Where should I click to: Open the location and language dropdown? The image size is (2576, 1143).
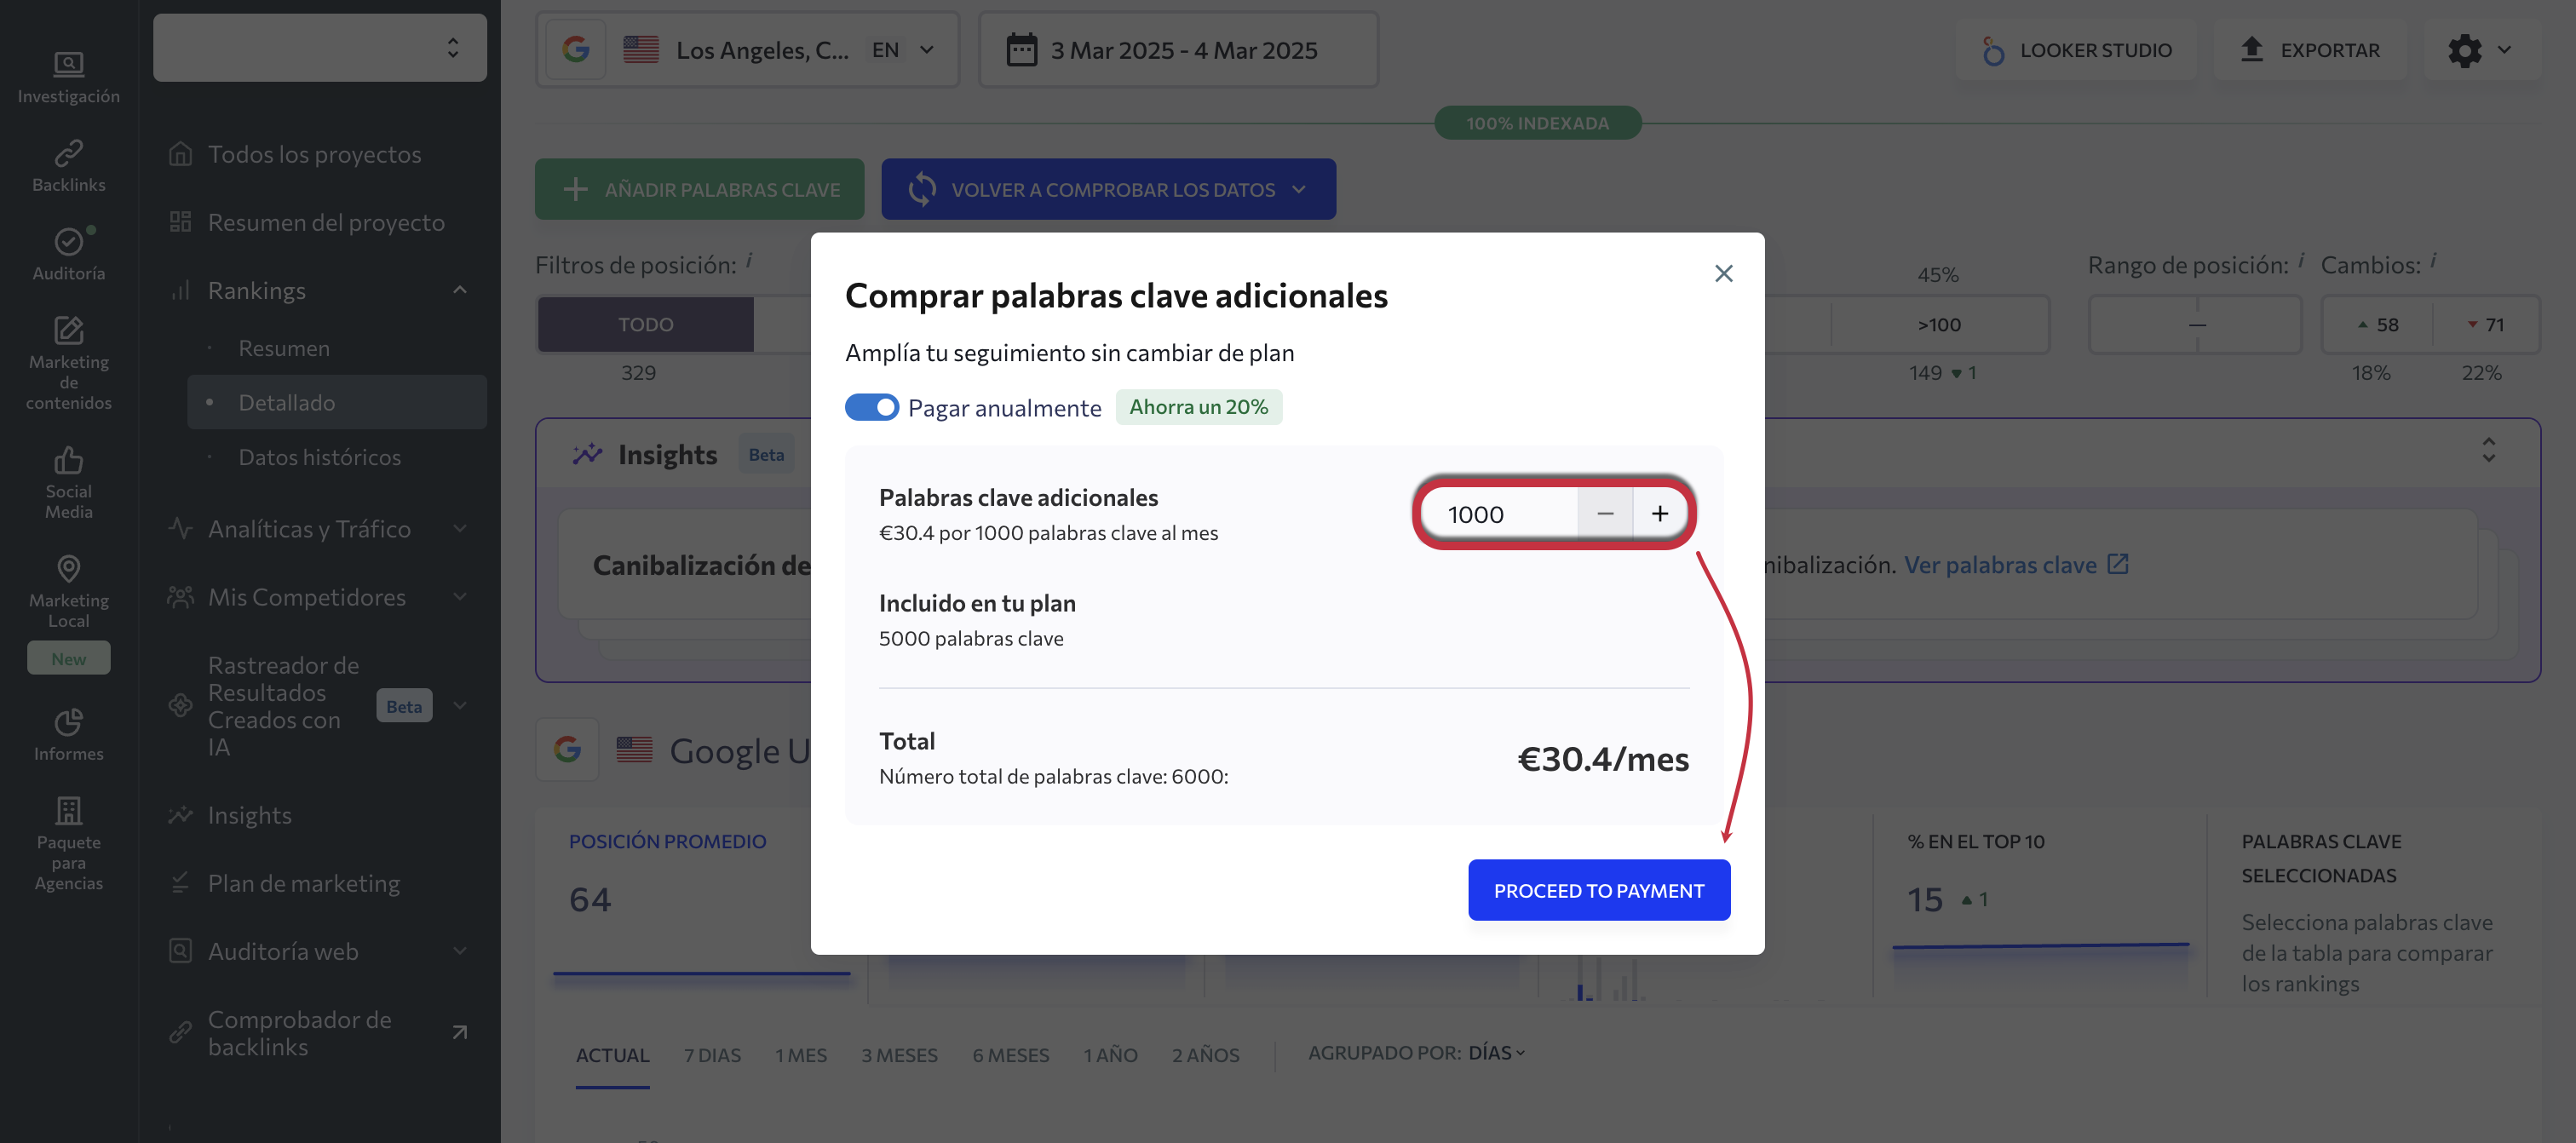[x=747, y=49]
